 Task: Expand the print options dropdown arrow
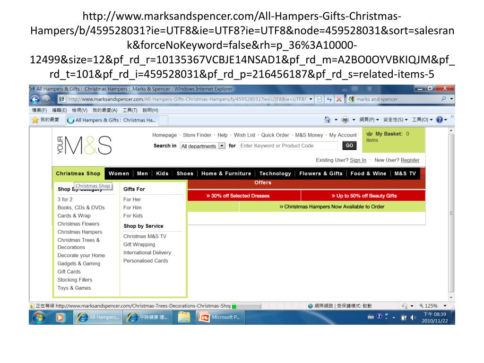click(x=354, y=120)
